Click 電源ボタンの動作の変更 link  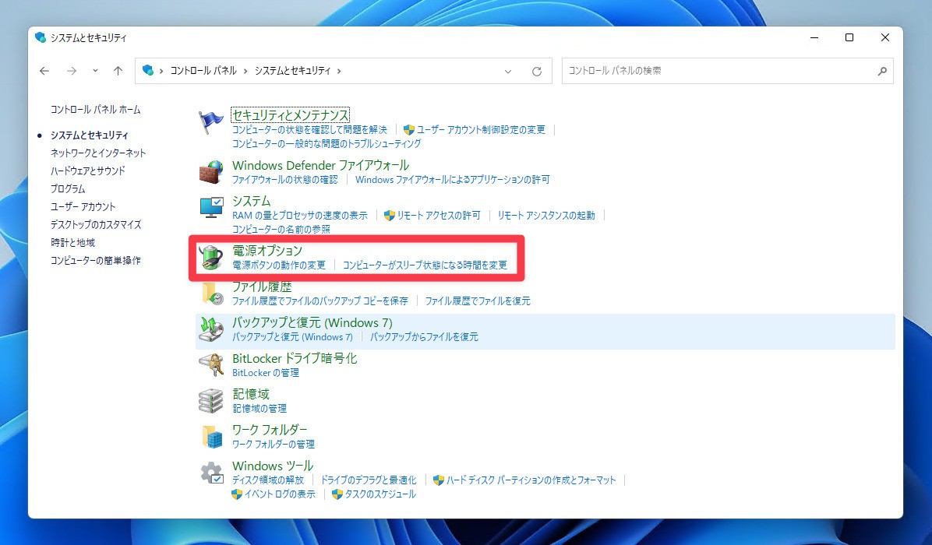[x=279, y=265]
